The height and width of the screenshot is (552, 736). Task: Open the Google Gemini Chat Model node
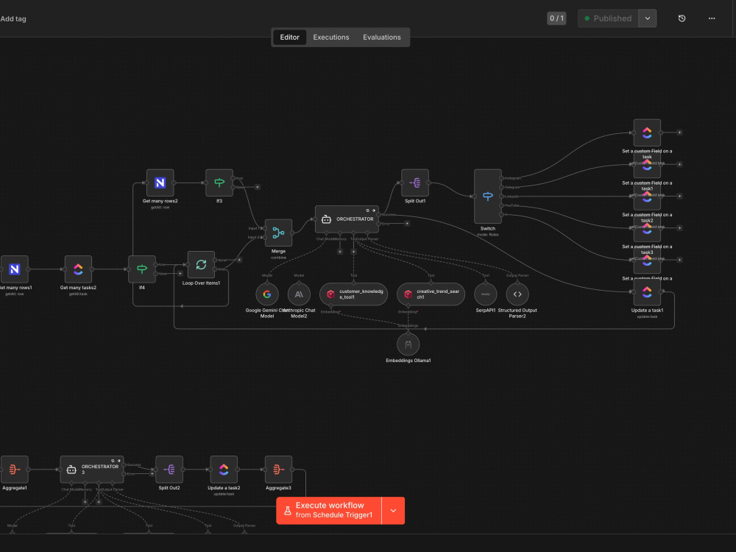267,294
